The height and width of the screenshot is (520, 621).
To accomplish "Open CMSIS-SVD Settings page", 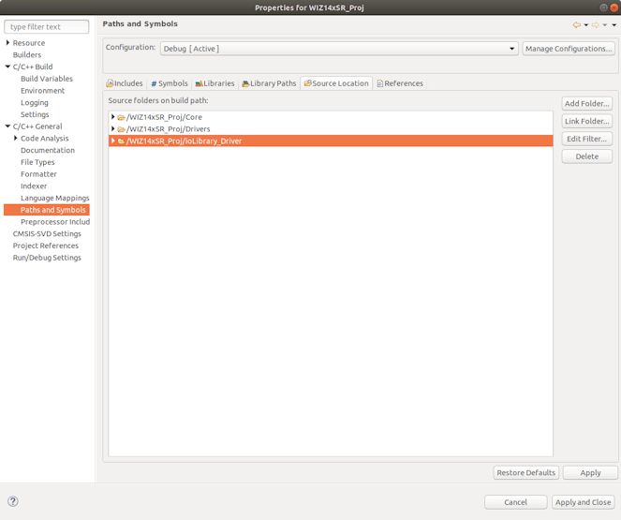I will [x=47, y=233].
